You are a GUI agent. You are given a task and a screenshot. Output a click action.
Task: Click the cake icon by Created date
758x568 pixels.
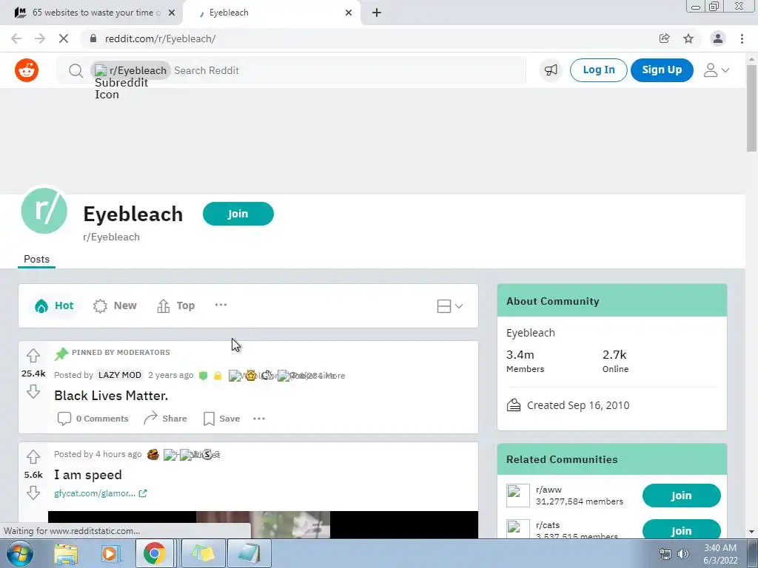pyautogui.click(x=514, y=405)
